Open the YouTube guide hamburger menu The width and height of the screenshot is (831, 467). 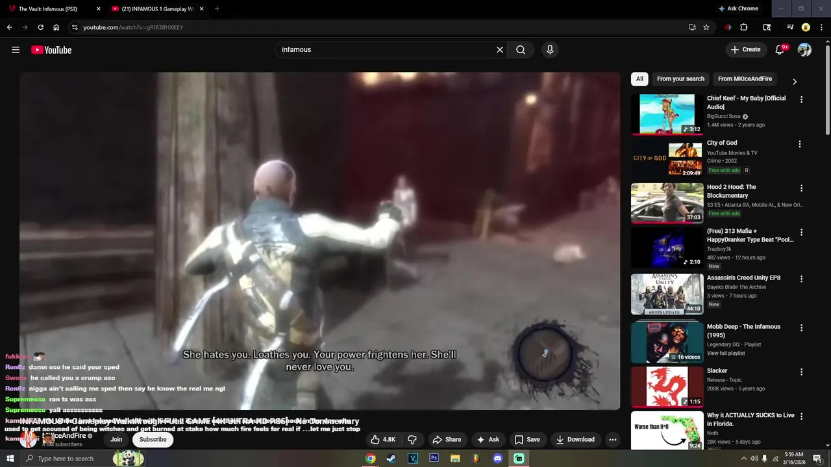pyautogui.click(x=16, y=50)
